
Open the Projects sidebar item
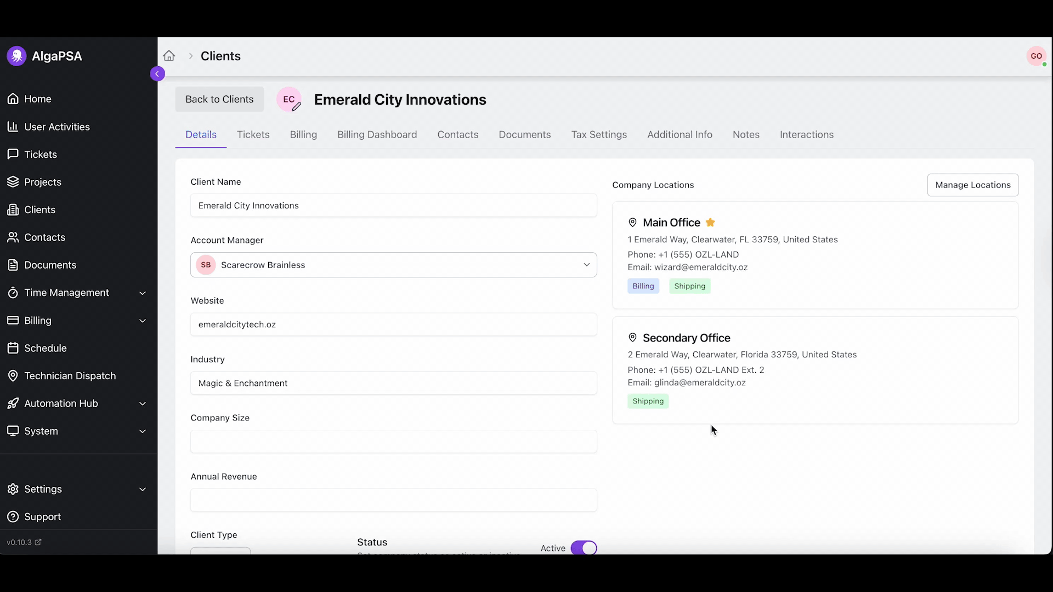tap(42, 182)
